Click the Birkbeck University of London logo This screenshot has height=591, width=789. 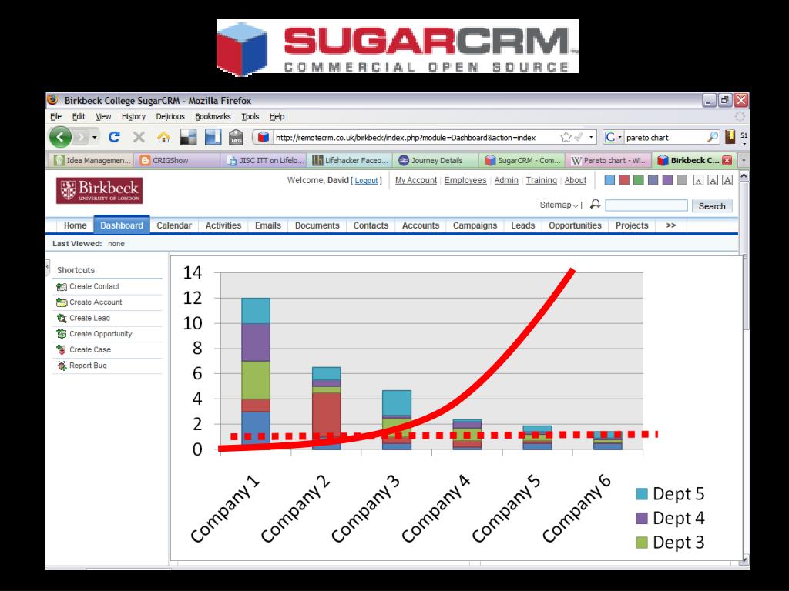pyautogui.click(x=99, y=191)
